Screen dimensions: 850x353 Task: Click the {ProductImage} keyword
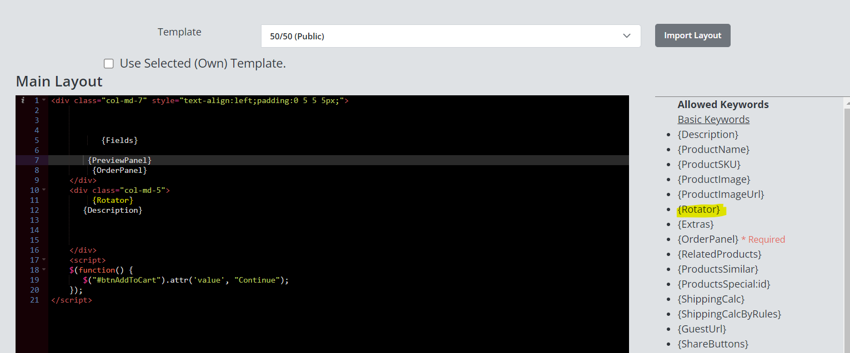tap(714, 180)
